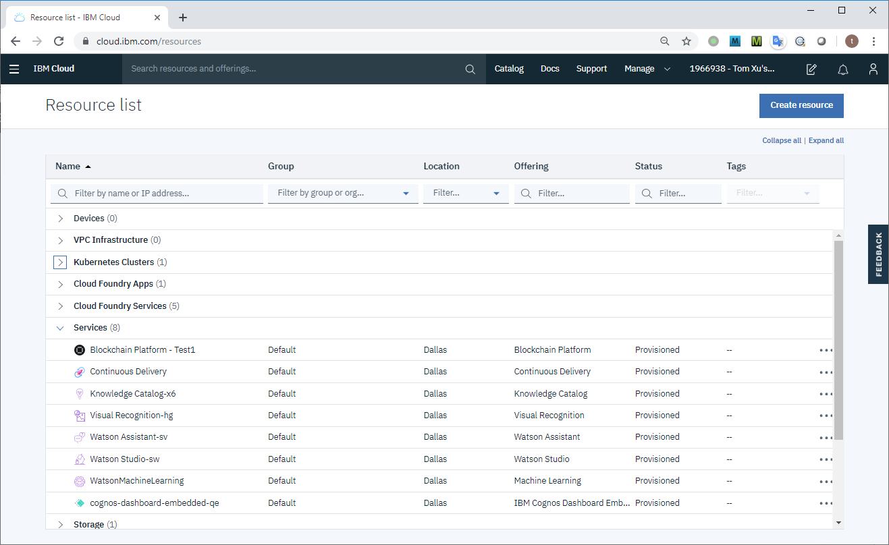Screen dimensions: 889x545
Task: Open actions menu for WatsonMachineLearning row
Action: coord(826,482)
